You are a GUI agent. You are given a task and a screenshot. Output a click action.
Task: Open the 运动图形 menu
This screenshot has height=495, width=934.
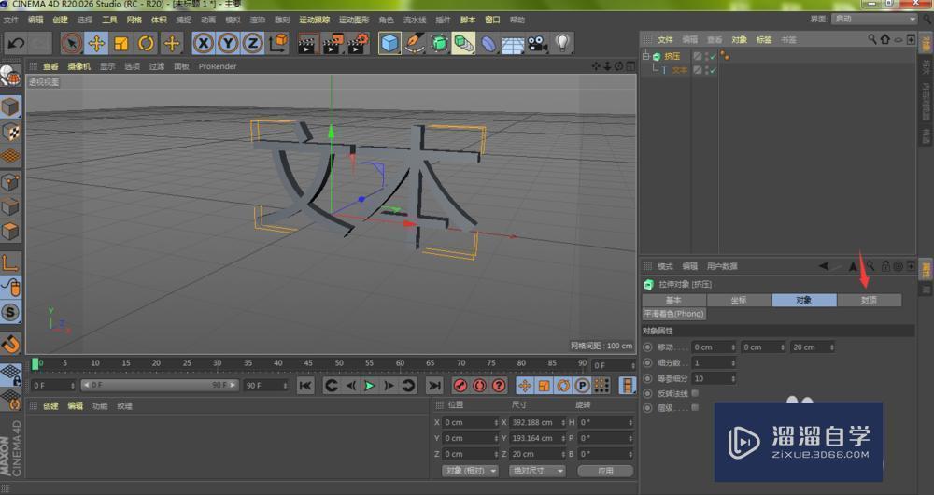[353, 20]
